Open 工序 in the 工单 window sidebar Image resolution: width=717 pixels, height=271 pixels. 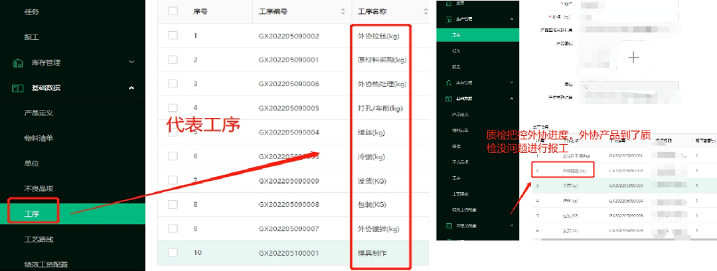click(x=456, y=178)
